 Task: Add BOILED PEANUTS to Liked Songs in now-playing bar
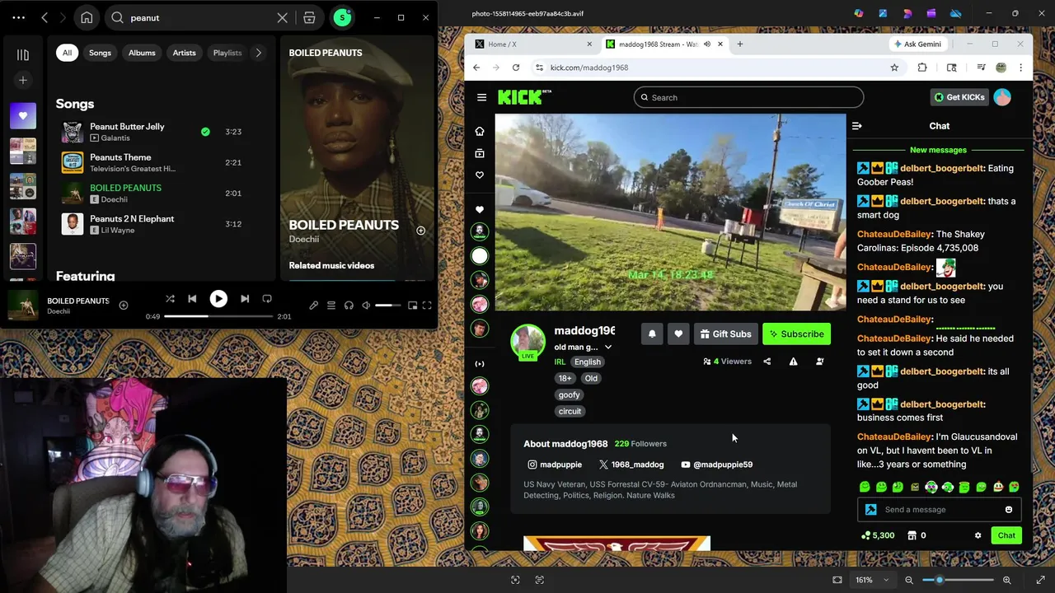[x=124, y=306]
